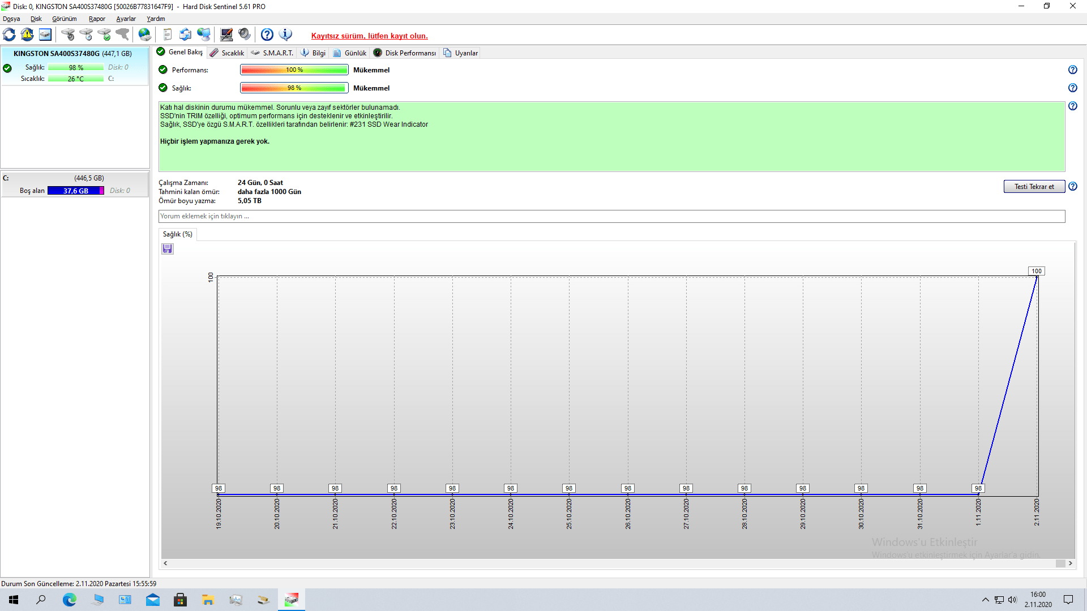Open the Rapor menu
Image resolution: width=1087 pixels, height=611 pixels.
click(97, 19)
